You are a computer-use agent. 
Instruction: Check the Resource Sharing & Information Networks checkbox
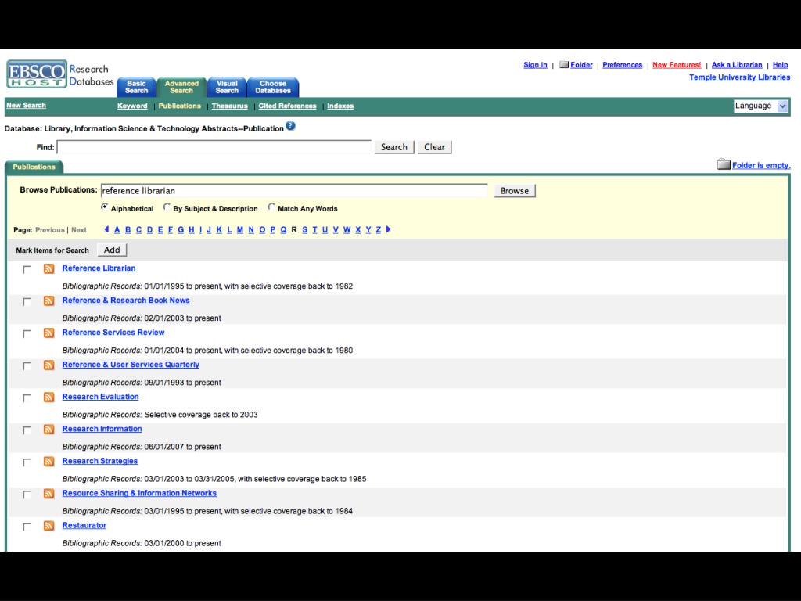27,495
